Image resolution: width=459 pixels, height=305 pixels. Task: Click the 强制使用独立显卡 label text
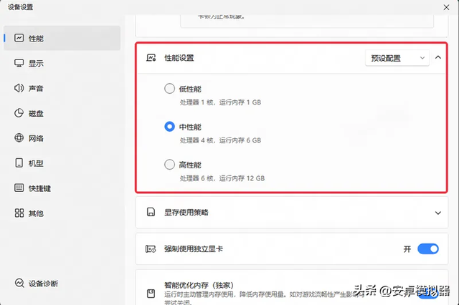194,249
